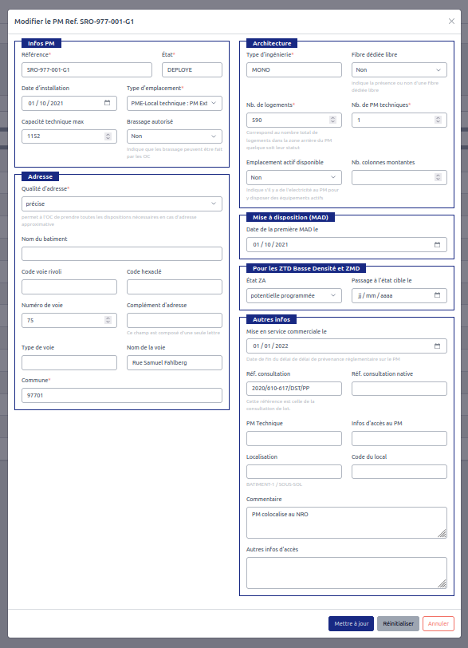This screenshot has height=648, width=468.
Task: Adjust Numéro de voie stepper arrows
Action: (x=108, y=320)
